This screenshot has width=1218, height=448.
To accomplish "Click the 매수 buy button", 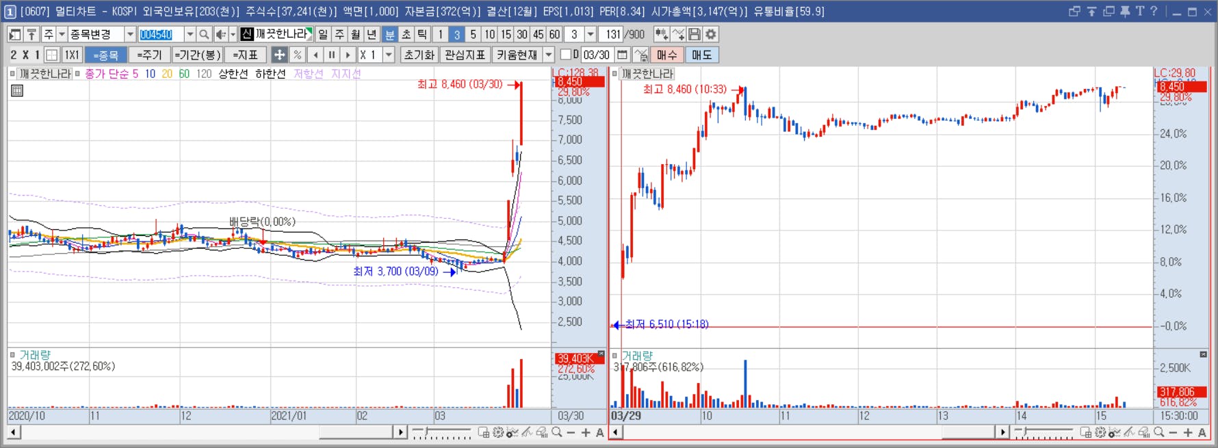I will [666, 55].
